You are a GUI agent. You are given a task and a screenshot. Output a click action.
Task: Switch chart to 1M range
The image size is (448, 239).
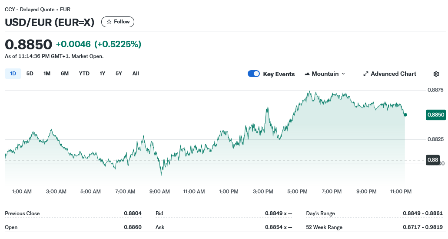[x=47, y=74]
